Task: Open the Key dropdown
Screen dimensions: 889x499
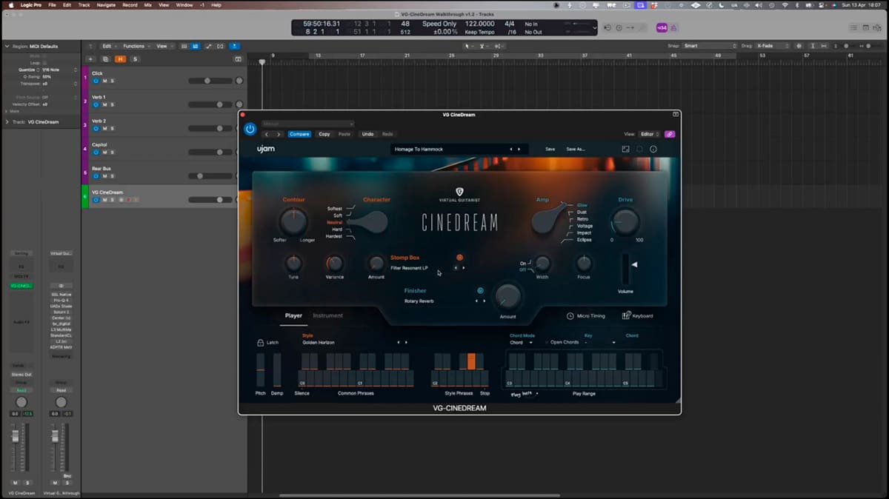Action: pyautogui.click(x=601, y=343)
